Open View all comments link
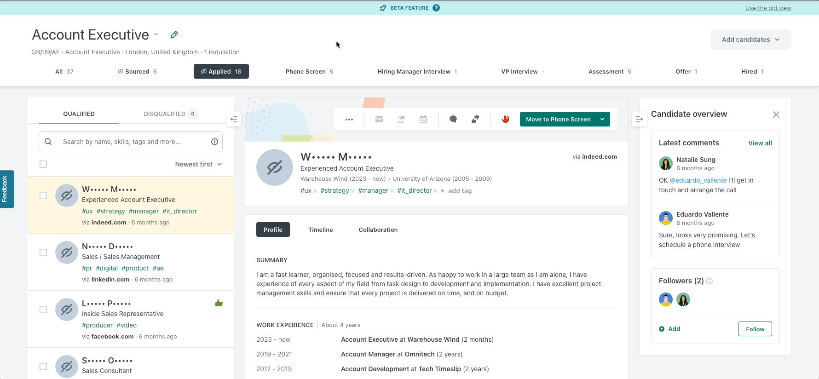The width and height of the screenshot is (819, 379). [760, 143]
